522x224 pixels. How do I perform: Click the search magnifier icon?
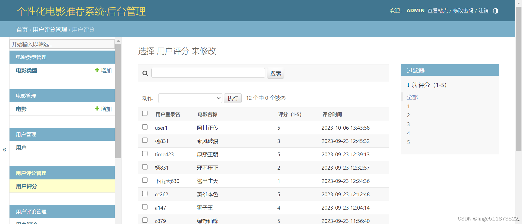tap(145, 73)
